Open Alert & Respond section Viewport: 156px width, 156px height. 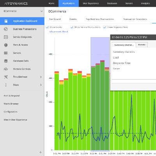[x=12, y=96]
